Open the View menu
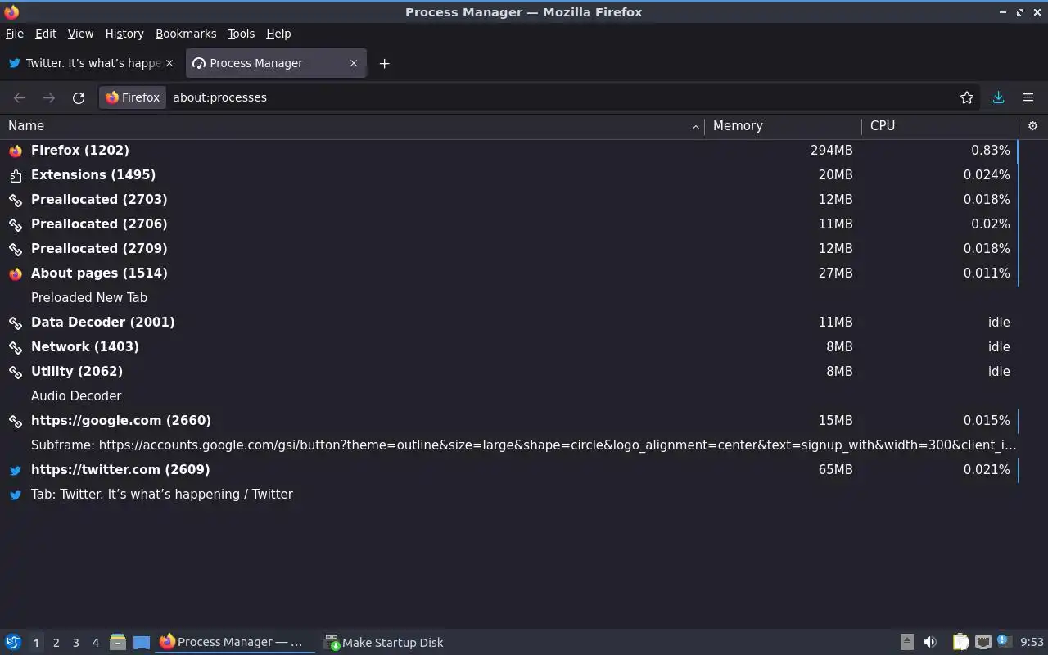Image resolution: width=1048 pixels, height=655 pixels. point(80,34)
